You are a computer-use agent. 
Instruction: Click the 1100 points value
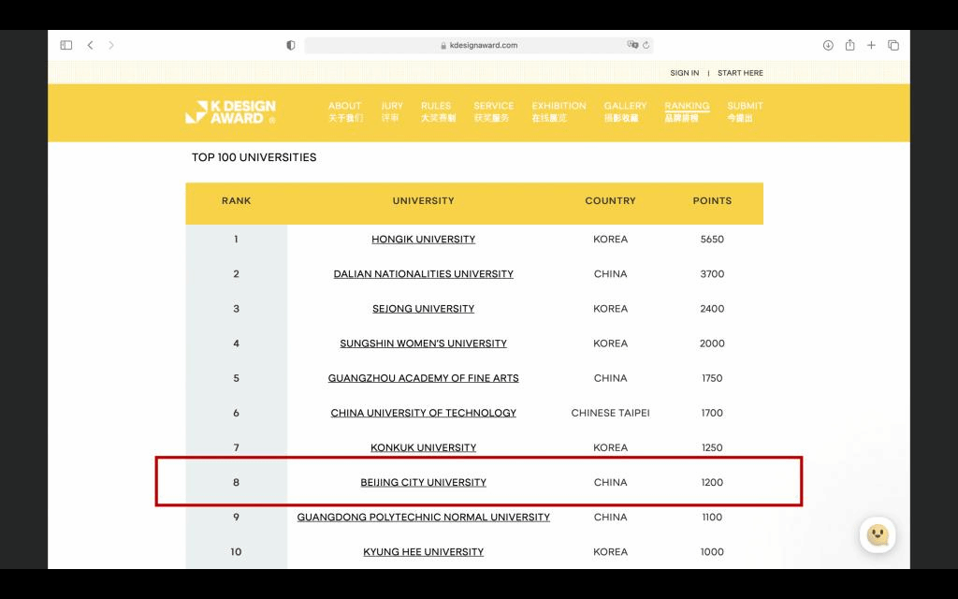(712, 517)
